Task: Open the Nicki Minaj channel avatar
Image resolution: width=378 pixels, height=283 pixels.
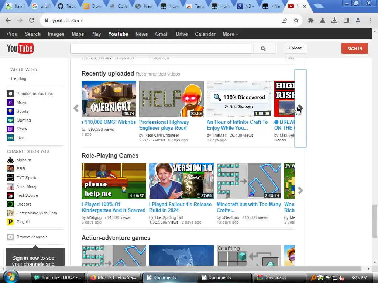Action: point(10,186)
